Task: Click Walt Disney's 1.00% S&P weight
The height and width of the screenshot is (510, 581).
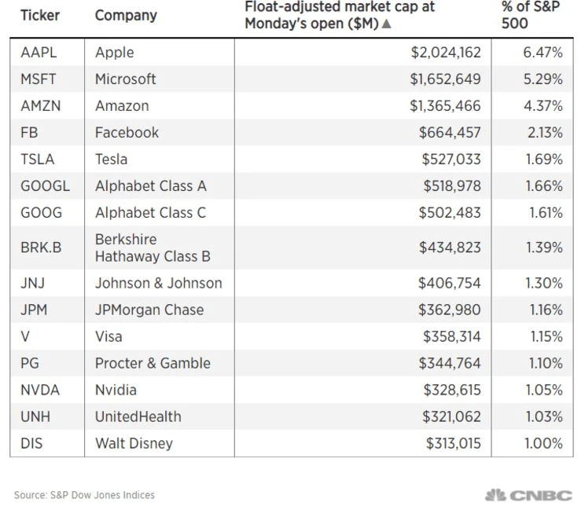Action: pyautogui.click(x=544, y=443)
